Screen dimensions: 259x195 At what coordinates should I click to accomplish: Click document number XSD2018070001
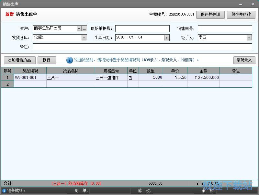click(182, 14)
